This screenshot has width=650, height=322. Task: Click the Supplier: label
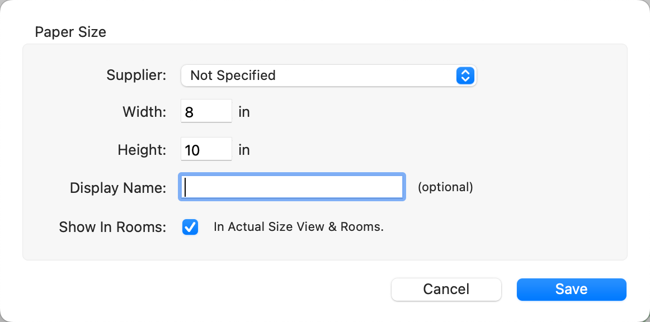point(136,75)
